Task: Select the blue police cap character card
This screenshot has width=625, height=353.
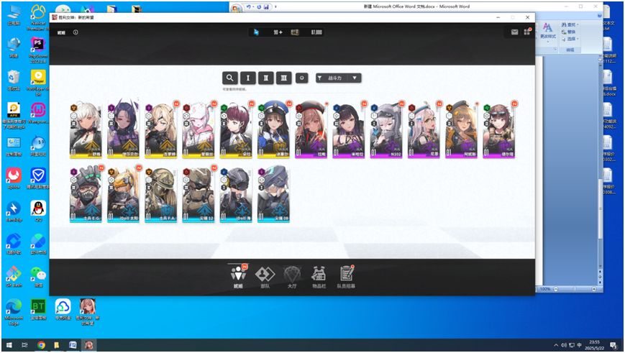Action: click(273, 130)
